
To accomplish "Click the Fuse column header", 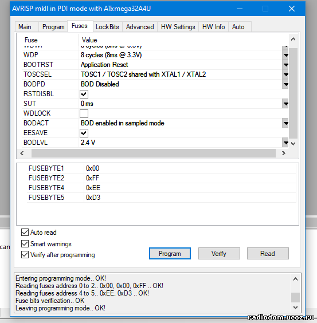I will [31, 40].
